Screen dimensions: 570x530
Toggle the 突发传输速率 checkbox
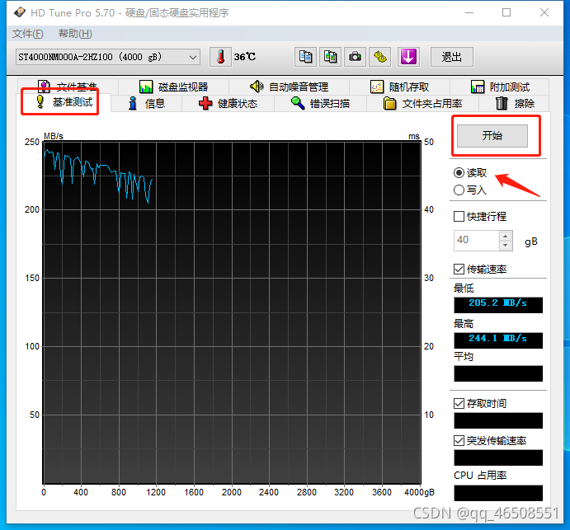pyautogui.click(x=459, y=441)
